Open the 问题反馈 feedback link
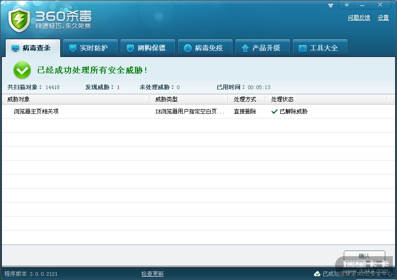This screenshot has width=397, height=280. click(x=359, y=18)
